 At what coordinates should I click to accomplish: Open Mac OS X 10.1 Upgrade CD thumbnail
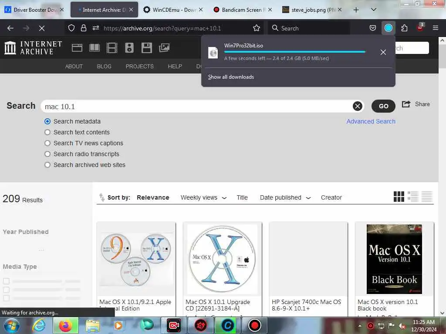pos(222,259)
